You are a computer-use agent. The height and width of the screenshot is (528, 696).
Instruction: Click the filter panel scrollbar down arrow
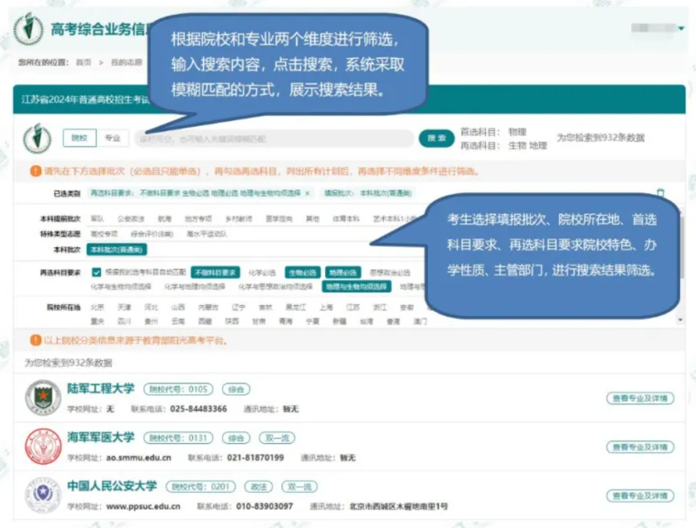click(x=680, y=319)
